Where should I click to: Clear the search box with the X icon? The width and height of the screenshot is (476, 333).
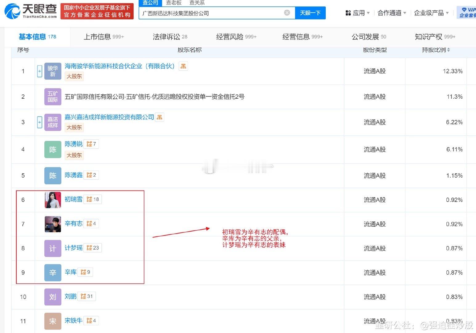[287, 13]
